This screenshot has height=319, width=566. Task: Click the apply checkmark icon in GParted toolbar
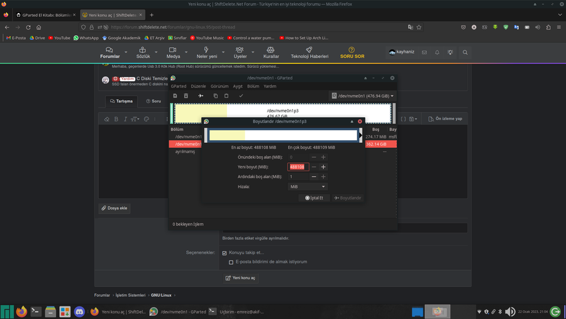click(x=241, y=96)
